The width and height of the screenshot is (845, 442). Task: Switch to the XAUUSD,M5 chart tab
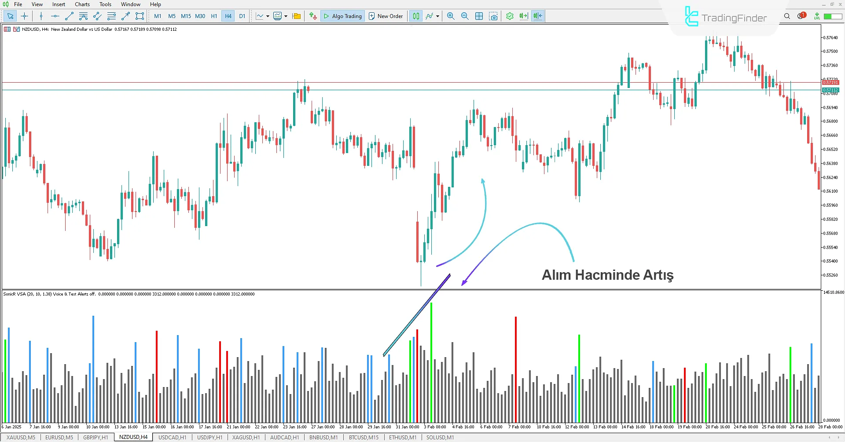[21, 438]
